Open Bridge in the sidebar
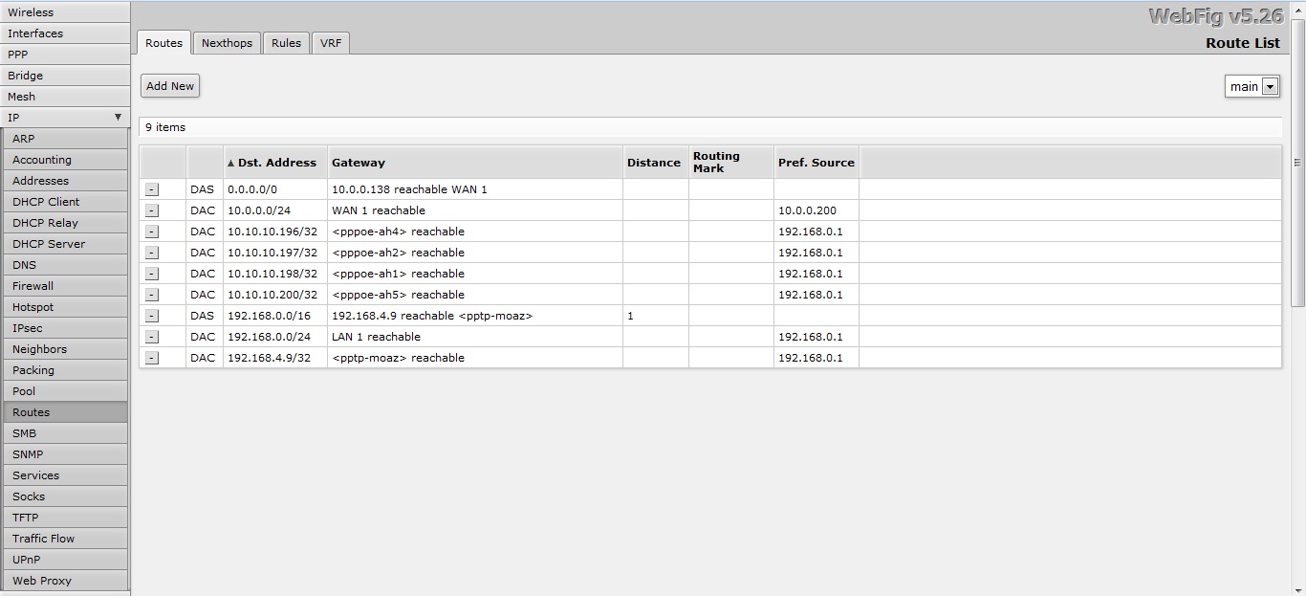The image size is (1306, 596). click(x=64, y=76)
